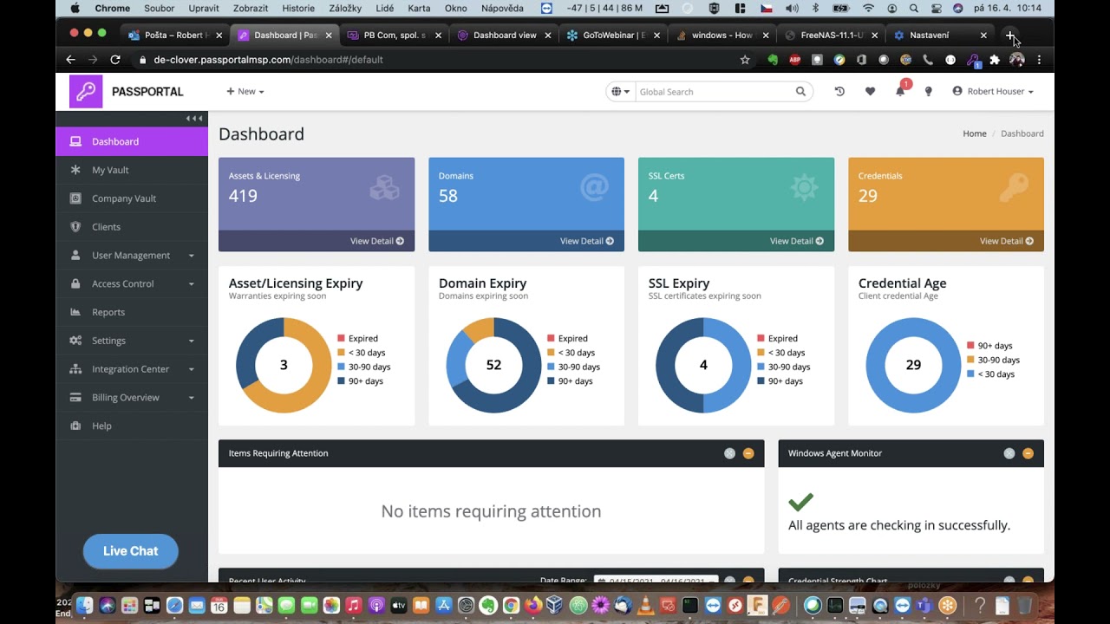Reload the page in Chrome
1110x624 pixels.
115,60
